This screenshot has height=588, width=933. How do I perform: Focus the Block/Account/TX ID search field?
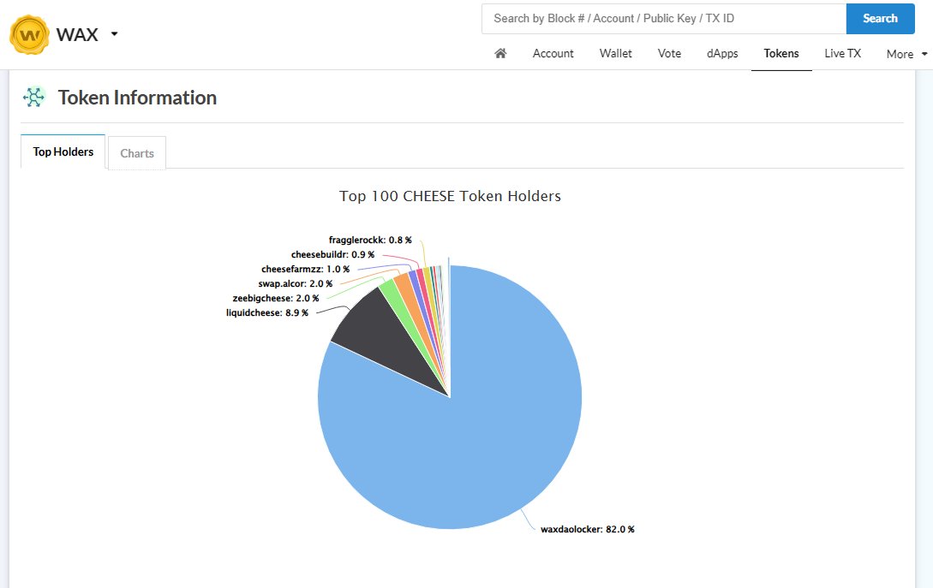(664, 19)
